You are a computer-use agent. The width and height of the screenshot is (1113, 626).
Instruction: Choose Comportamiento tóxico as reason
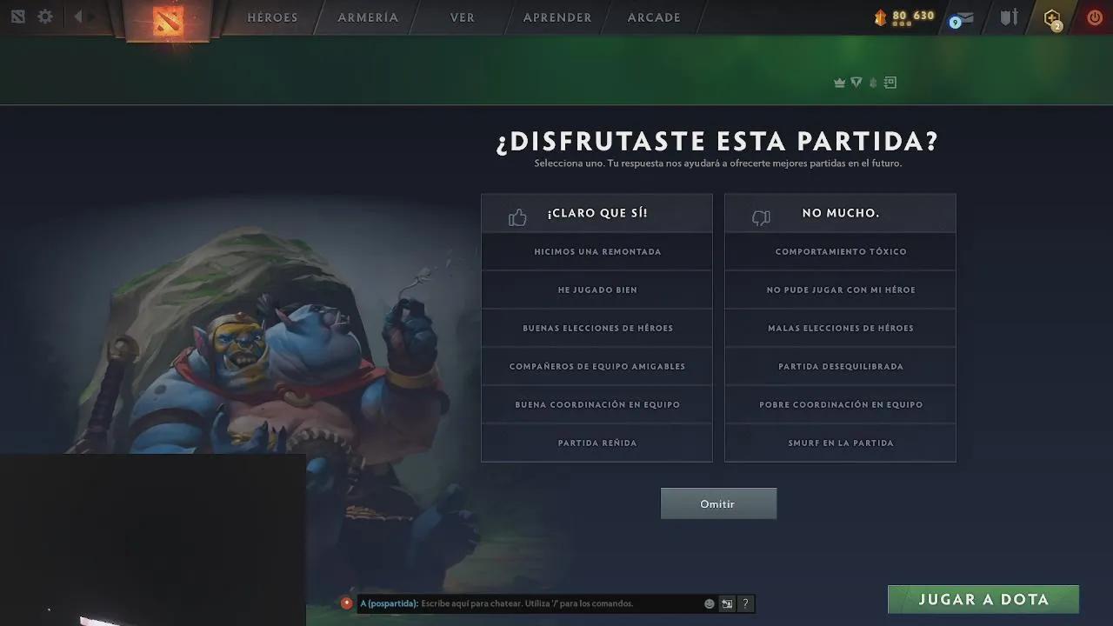840,251
